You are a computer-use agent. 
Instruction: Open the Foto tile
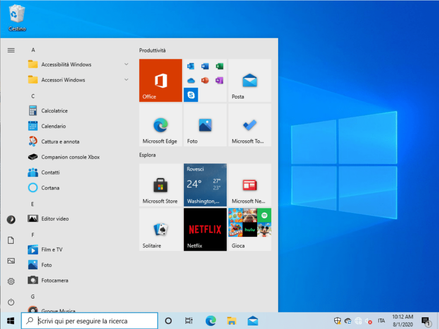[x=205, y=125]
